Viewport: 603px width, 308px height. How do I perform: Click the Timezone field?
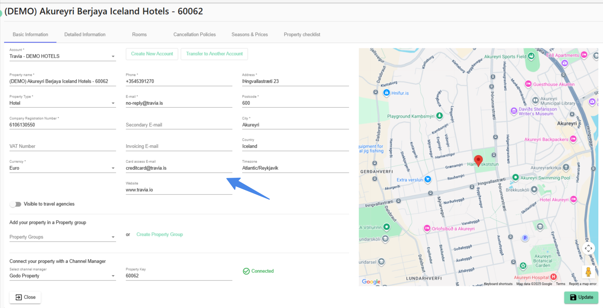(x=296, y=168)
